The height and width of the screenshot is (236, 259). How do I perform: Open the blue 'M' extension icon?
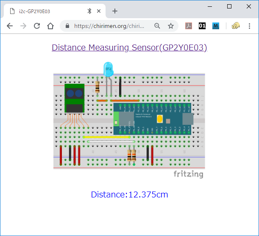click(x=215, y=26)
